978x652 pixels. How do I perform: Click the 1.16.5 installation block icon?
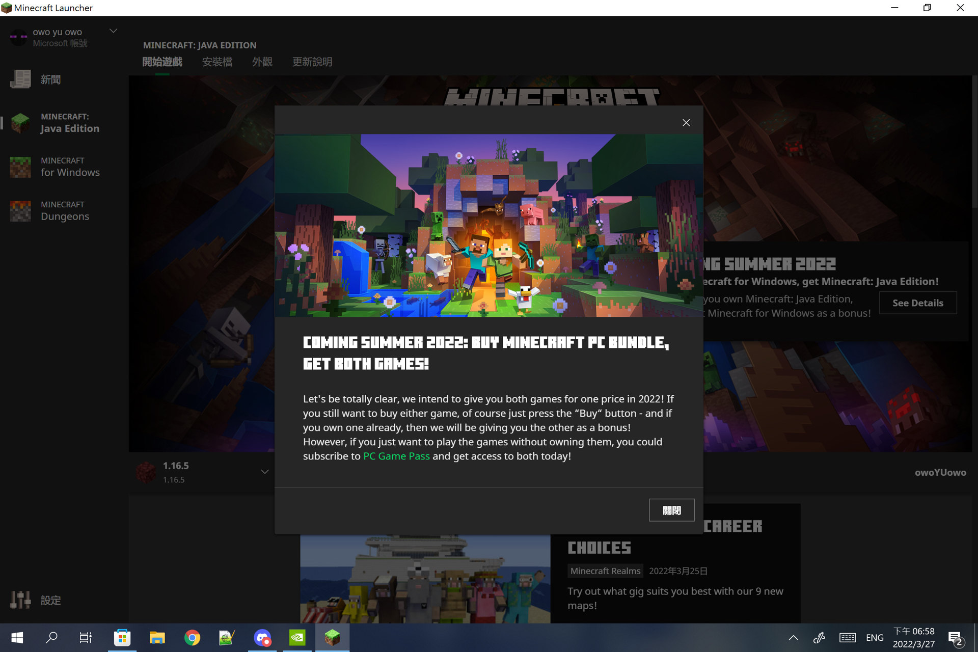(x=146, y=472)
